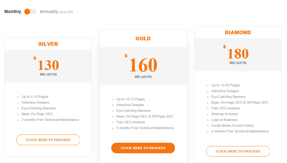Click the dollar sign beside 160
Viewport: 287px width, 163px height.
126,56
